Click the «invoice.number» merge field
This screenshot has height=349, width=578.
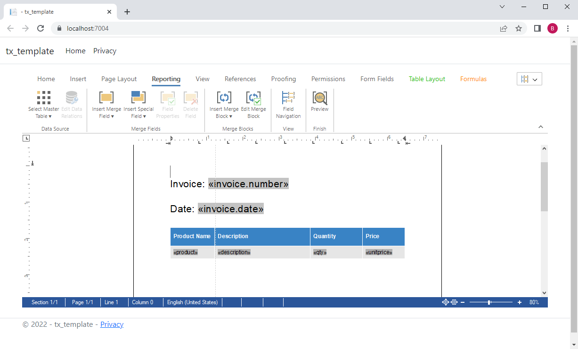pos(248,184)
